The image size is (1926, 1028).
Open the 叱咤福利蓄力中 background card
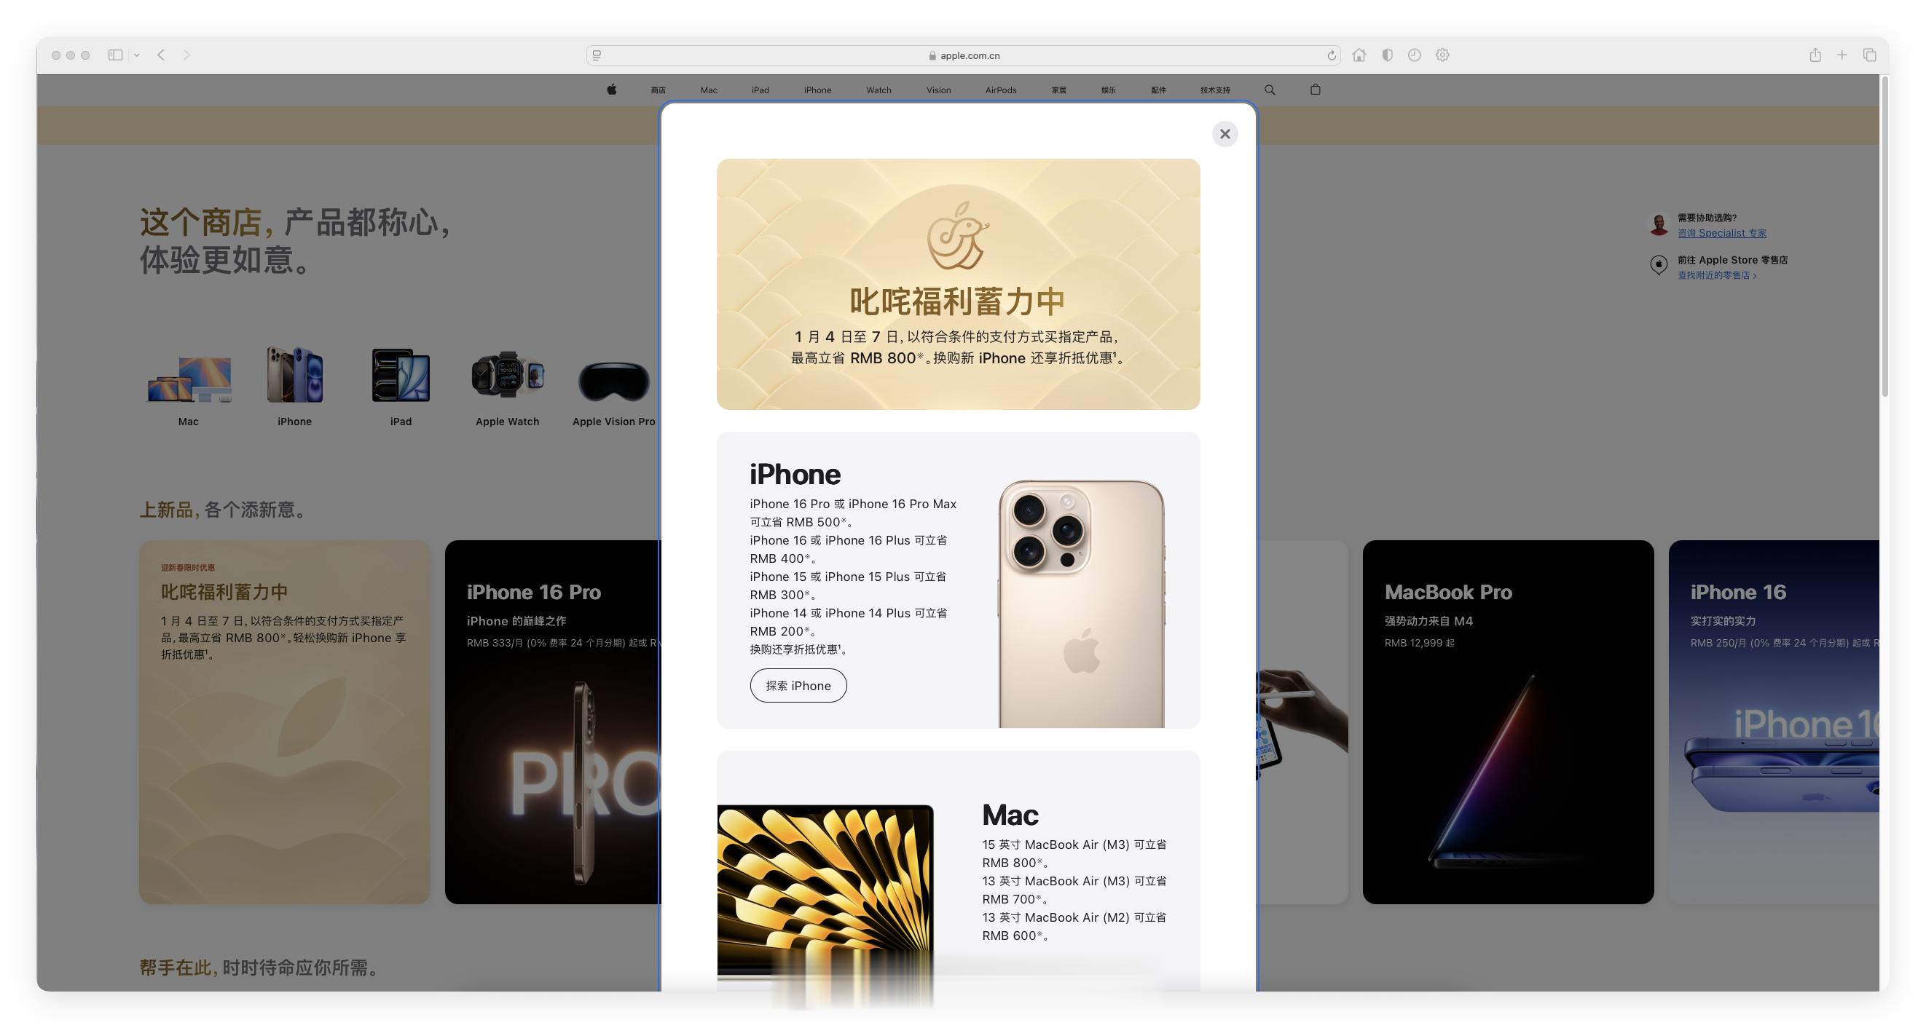pos(284,721)
